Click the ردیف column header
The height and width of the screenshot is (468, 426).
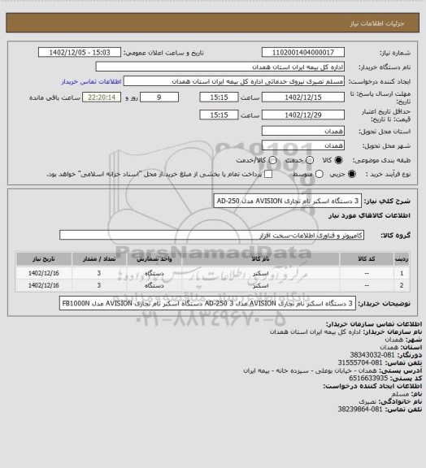tap(402, 259)
